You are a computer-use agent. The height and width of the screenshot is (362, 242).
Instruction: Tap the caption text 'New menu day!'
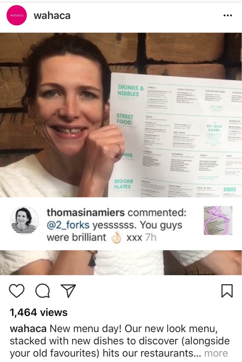click(x=86, y=329)
